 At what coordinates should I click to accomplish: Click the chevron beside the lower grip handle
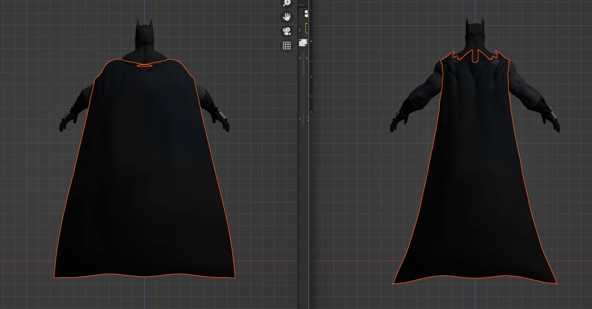point(307,119)
